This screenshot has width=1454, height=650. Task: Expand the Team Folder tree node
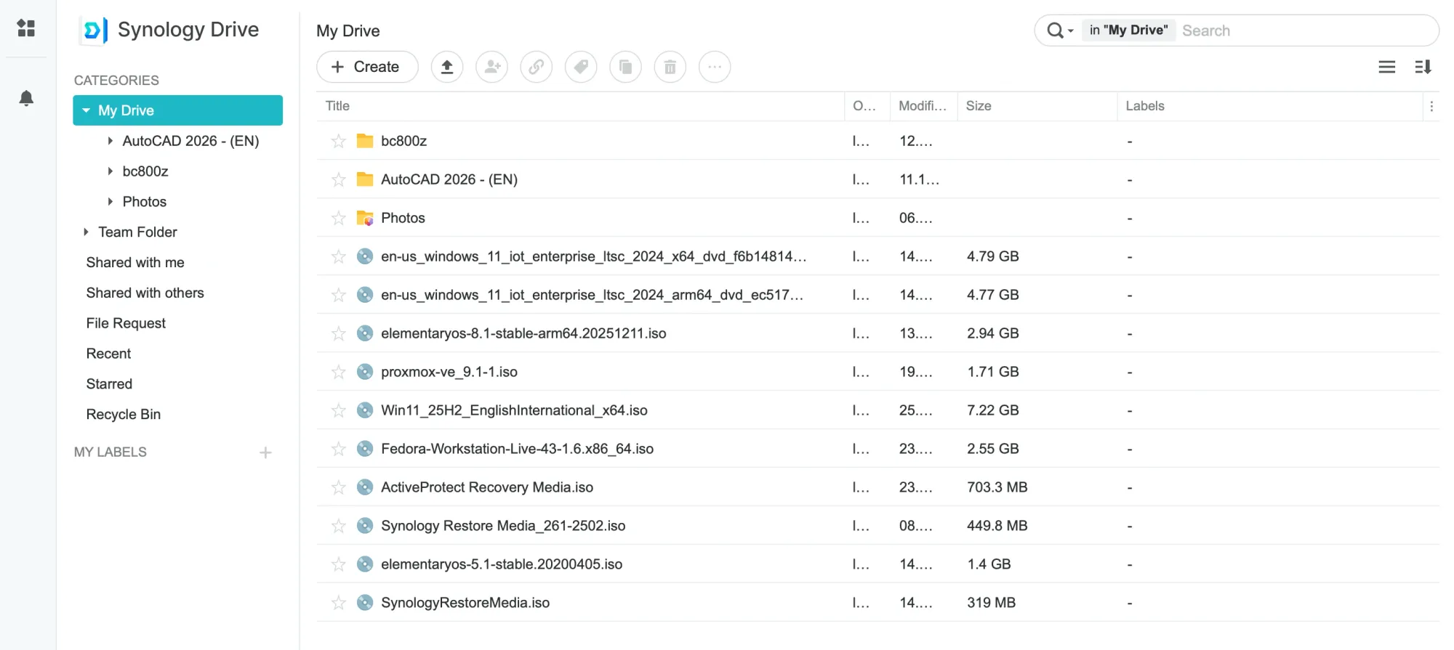[x=86, y=232]
